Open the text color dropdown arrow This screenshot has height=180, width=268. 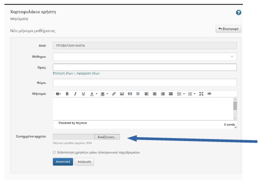[97, 94]
